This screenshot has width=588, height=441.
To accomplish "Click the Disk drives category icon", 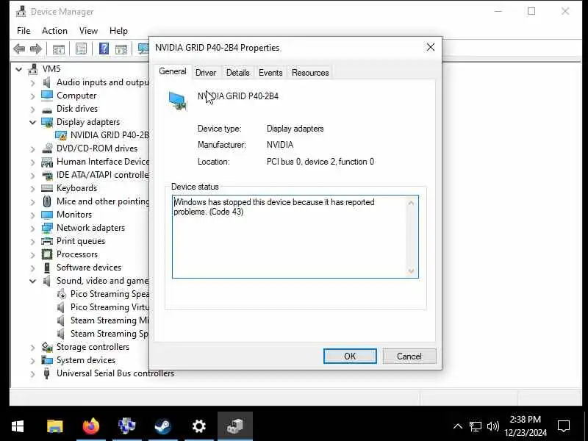I will (x=47, y=110).
